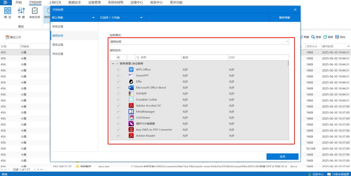This screenshot has height=176, width=351.
Task: Click the 应用 apply button
Action: (x=282, y=157)
